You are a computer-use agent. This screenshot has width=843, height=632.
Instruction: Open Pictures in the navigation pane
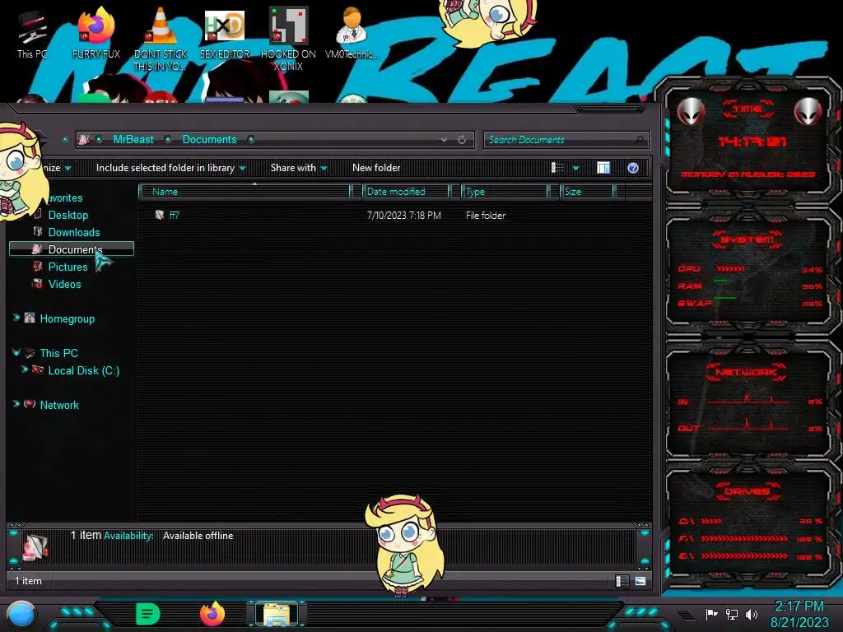(x=68, y=267)
